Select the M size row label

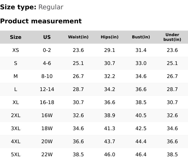tap(16, 76)
